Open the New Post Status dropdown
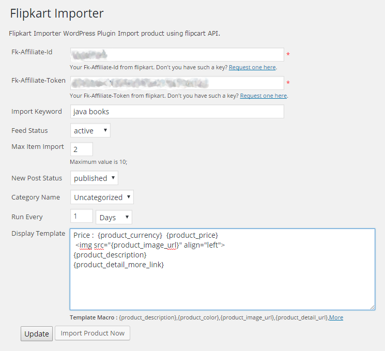 (94, 178)
